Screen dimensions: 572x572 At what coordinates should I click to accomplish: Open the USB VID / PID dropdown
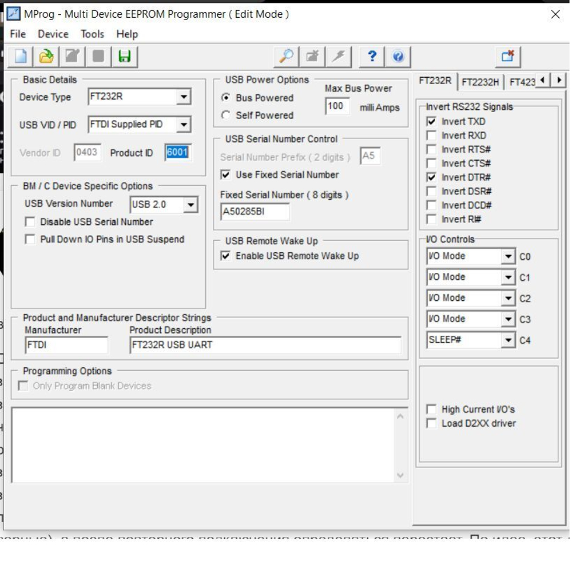tap(184, 124)
